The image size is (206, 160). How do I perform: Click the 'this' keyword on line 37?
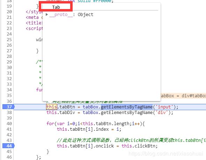point(52,107)
